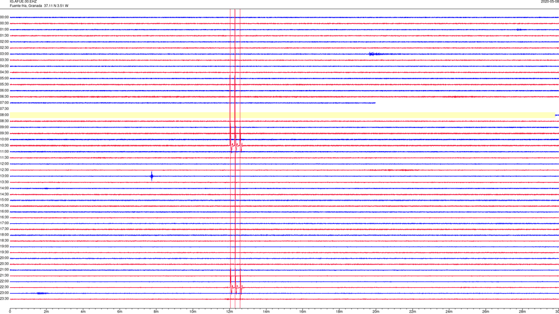Image resolution: width=559 pixels, height=314 pixels.
Task: Select the 00:00 trace time label
Action: [4, 17]
